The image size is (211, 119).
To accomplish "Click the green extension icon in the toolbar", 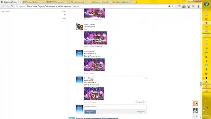I will click(193, 6).
